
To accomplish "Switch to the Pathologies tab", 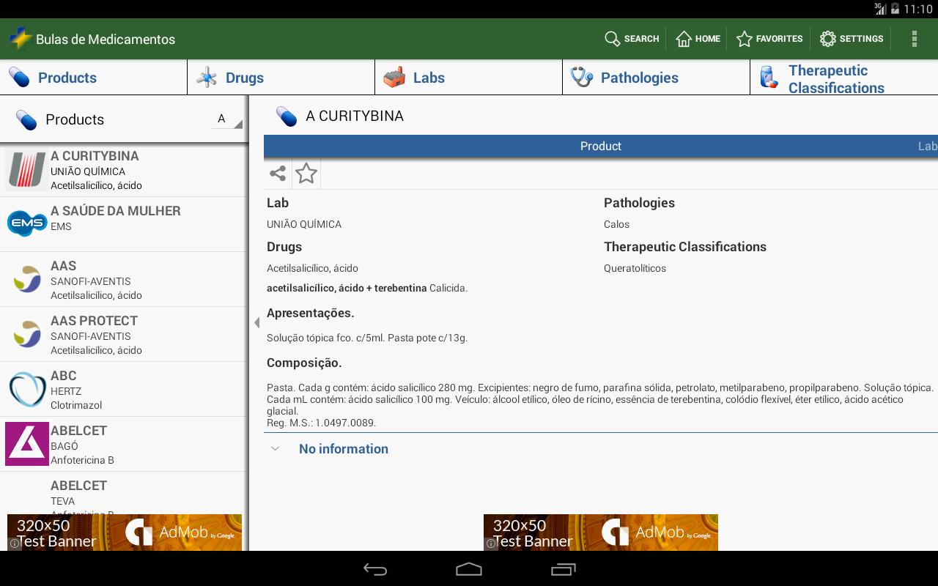I will (x=657, y=78).
